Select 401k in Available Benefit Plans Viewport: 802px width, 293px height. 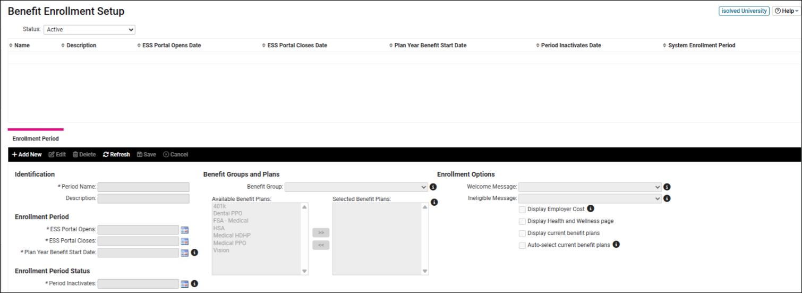click(x=220, y=206)
